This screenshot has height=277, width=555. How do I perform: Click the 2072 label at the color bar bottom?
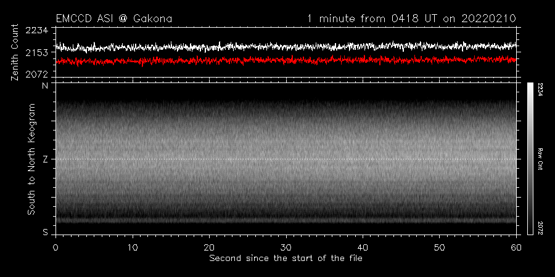[x=540, y=228]
